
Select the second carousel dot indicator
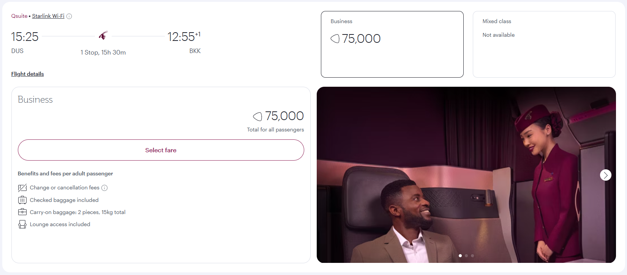coord(466,256)
